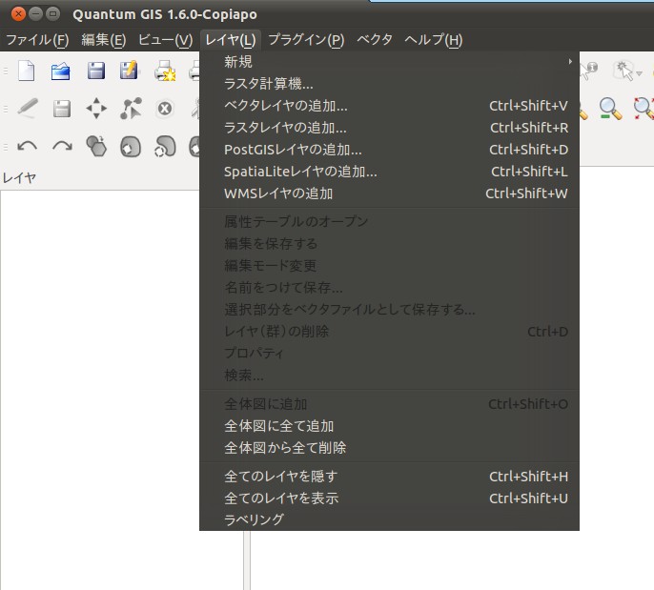Choose WMSレイヤの追加 entry

389,193
